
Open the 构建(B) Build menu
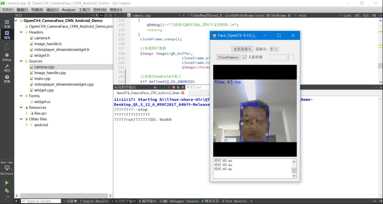37,10
